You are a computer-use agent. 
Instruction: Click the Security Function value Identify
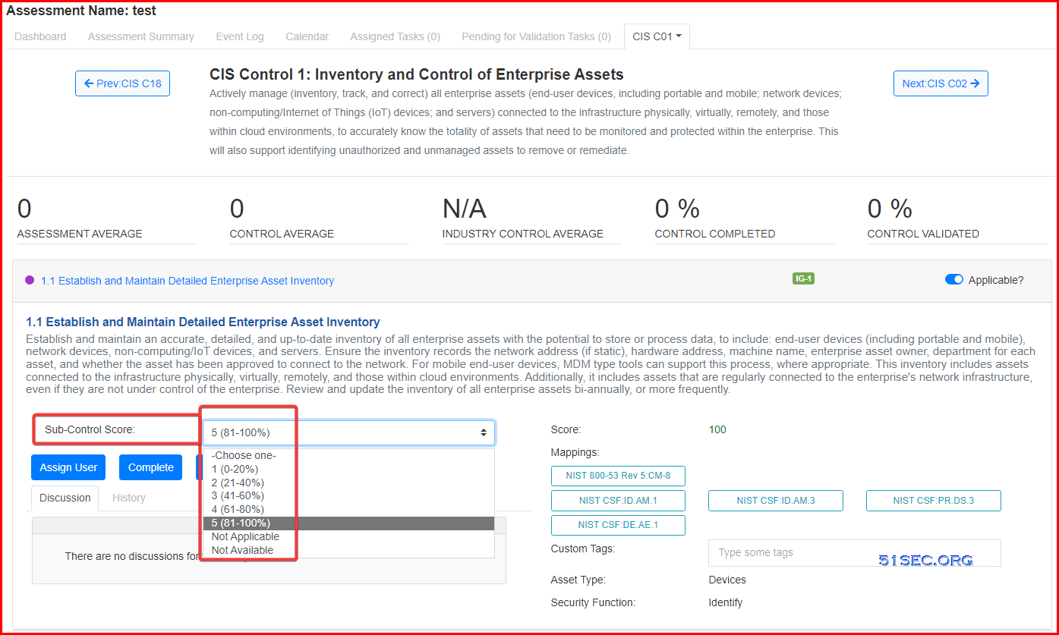click(x=726, y=602)
